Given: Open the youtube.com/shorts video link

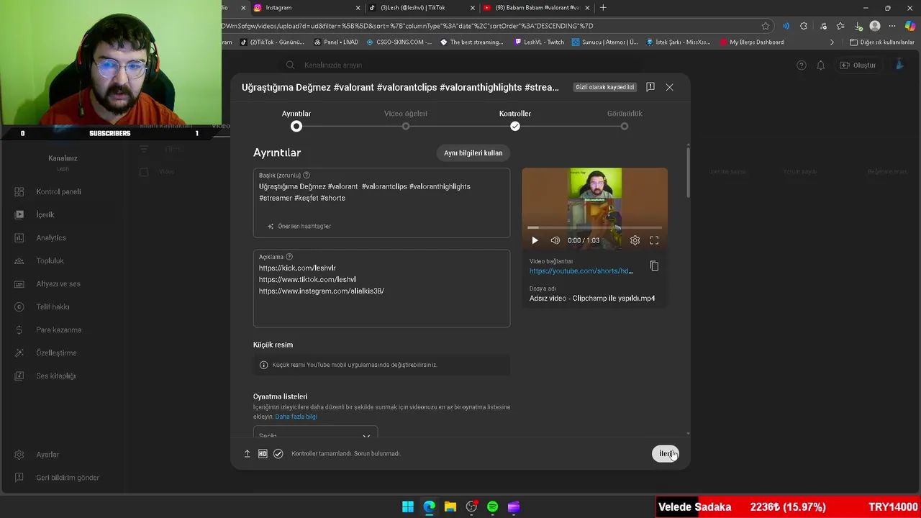Looking at the screenshot, I should tap(581, 271).
